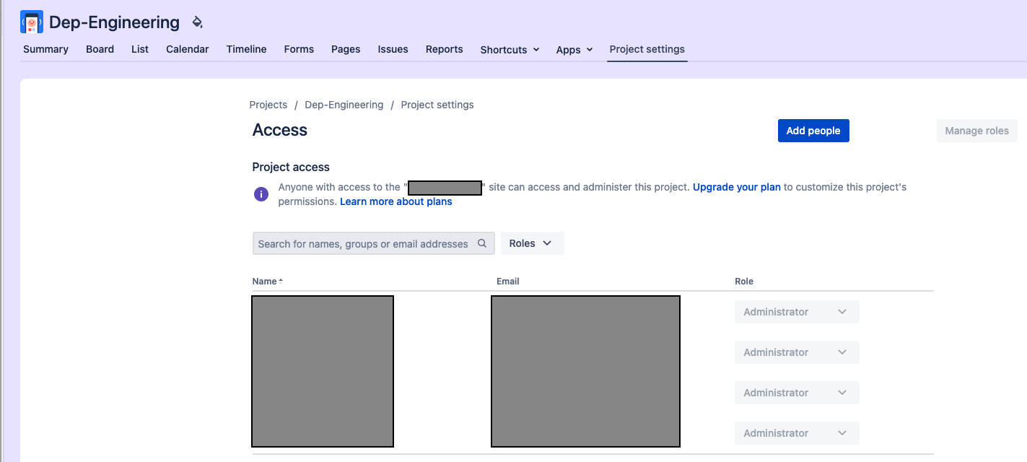Image resolution: width=1027 pixels, height=462 pixels.
Task: Open the Issues tab
Action: (393, 49)
